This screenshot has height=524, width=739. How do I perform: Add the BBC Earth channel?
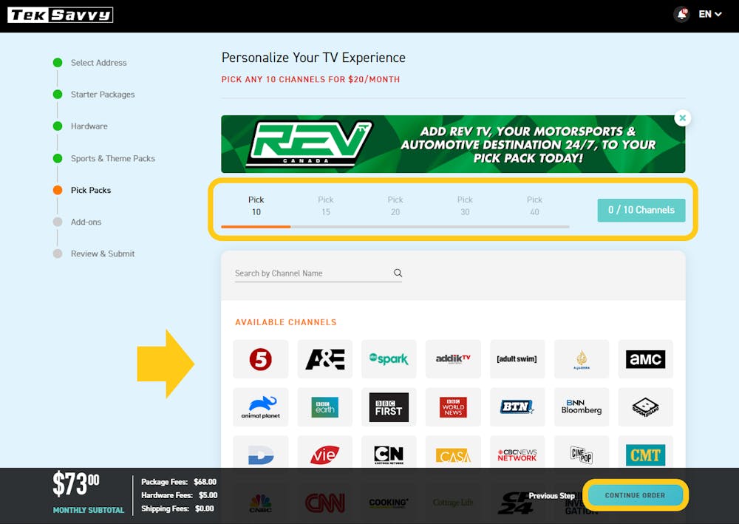click(x=324, y=407)
